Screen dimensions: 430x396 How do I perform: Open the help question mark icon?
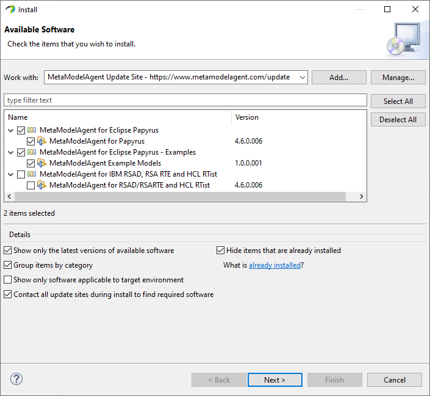[16, 380]
